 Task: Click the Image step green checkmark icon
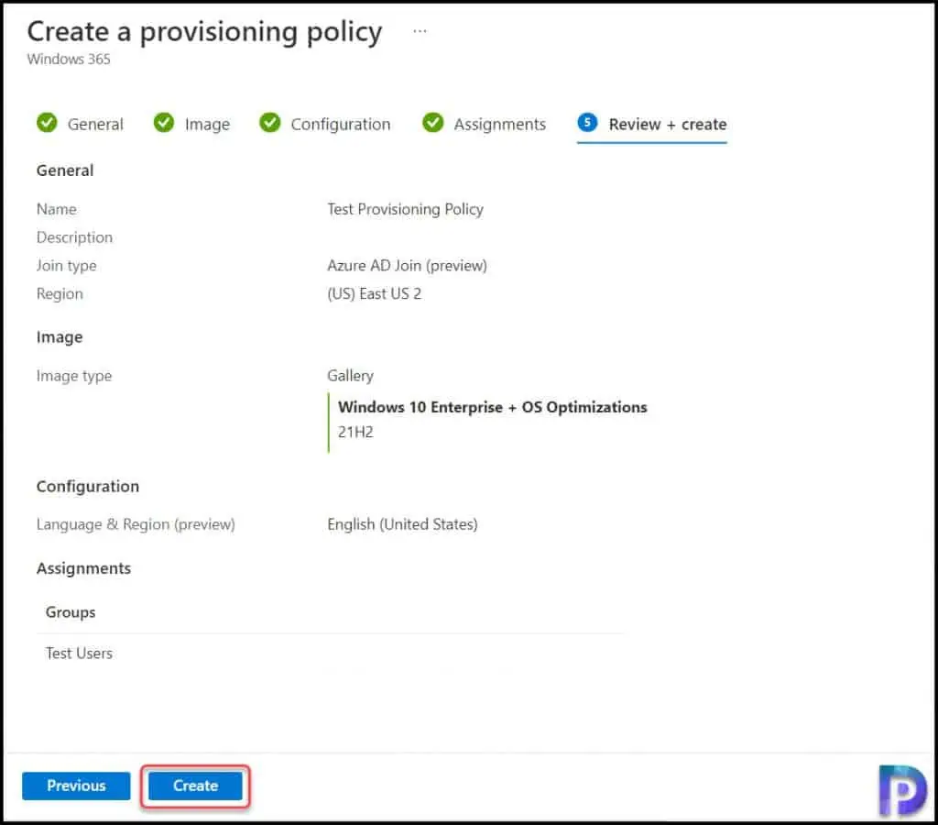[163, 123]
